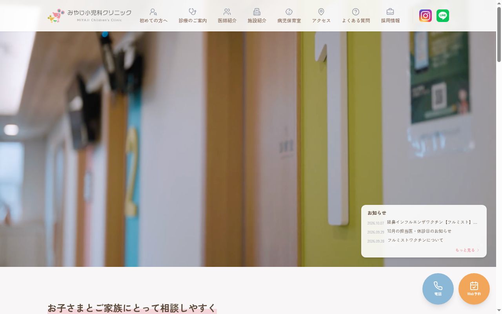Click the question mark icon above よくある質問
Screen dimensions: 502x314
(356, 12)
